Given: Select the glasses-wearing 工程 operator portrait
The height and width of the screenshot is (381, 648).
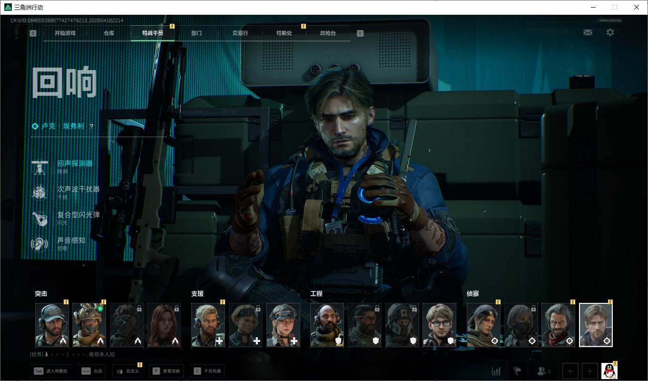Looking at the screenshot, I should [439, 325].
